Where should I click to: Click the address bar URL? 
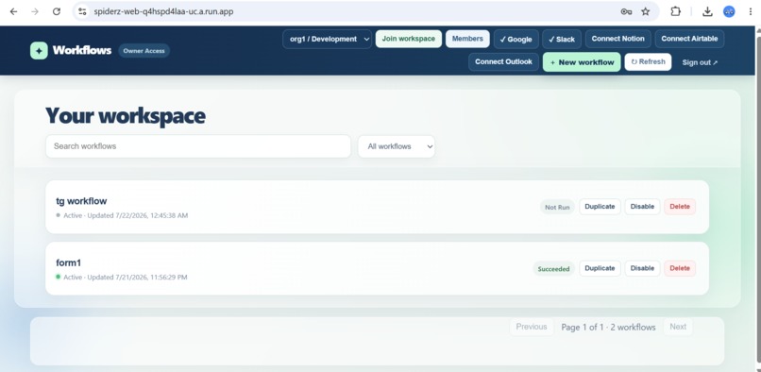(163, 11)
